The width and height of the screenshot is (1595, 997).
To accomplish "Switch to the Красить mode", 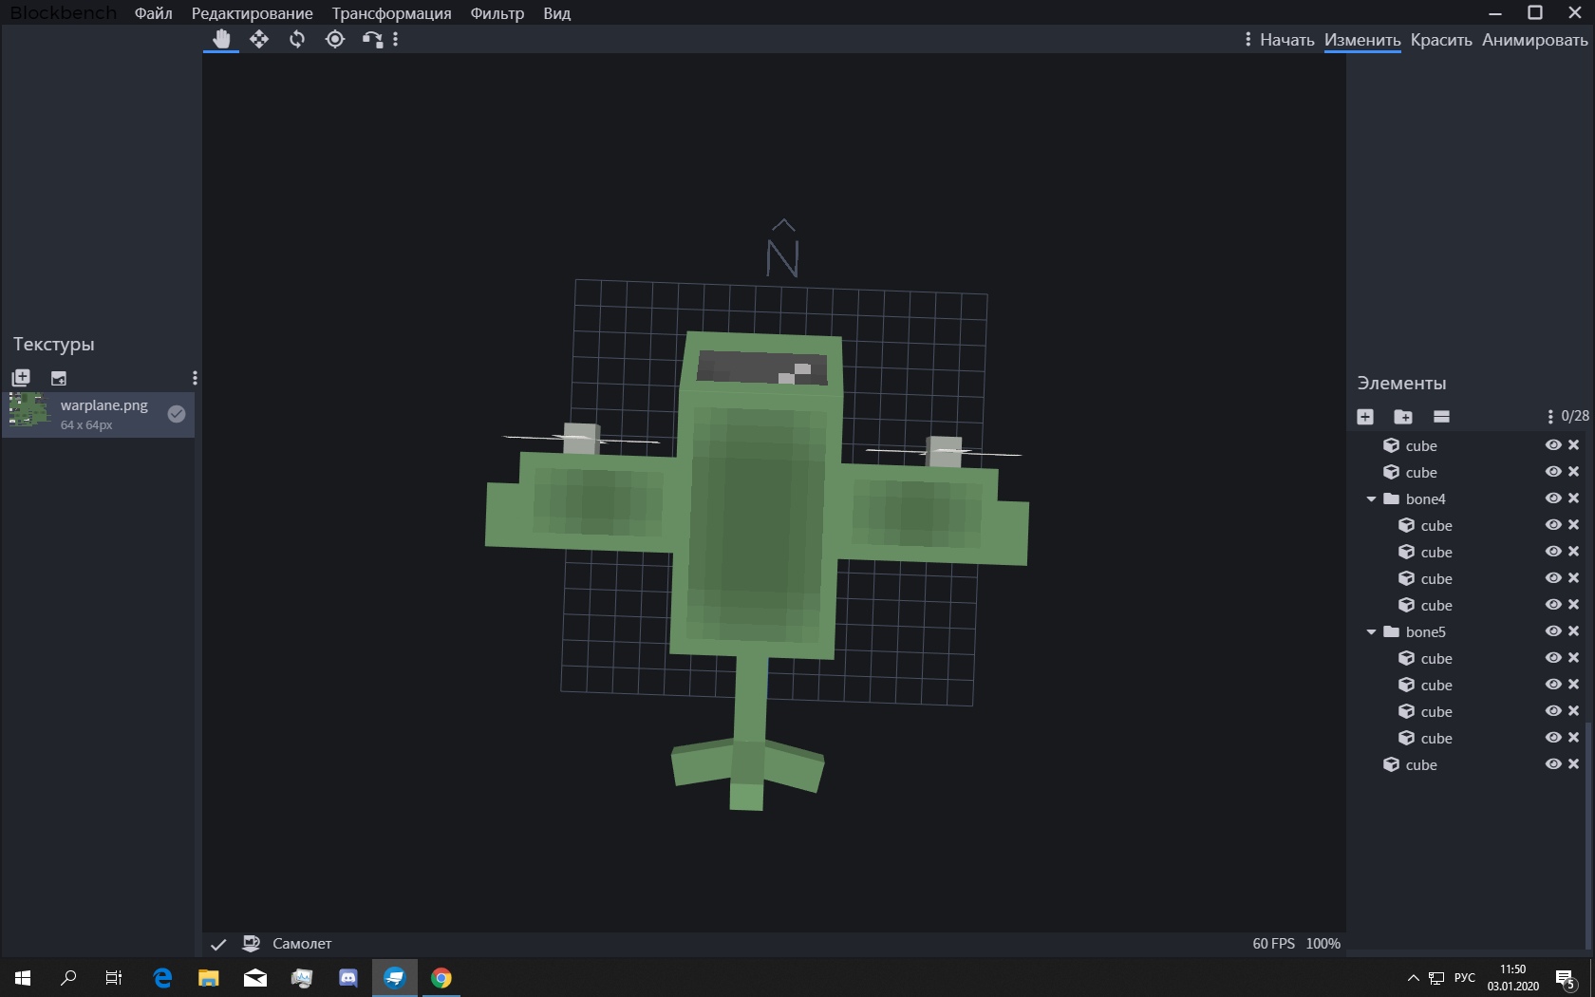I will (1441, 40).
